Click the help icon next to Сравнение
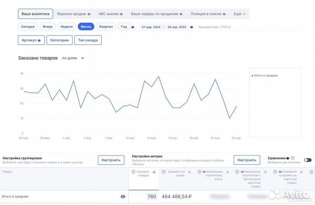Screen dimensions: 315x205 point(292,158)
